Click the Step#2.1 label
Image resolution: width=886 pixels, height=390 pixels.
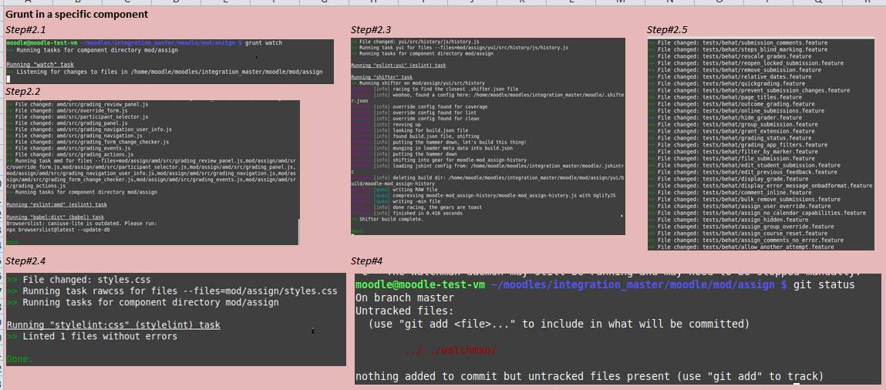[x=26, y=30]
